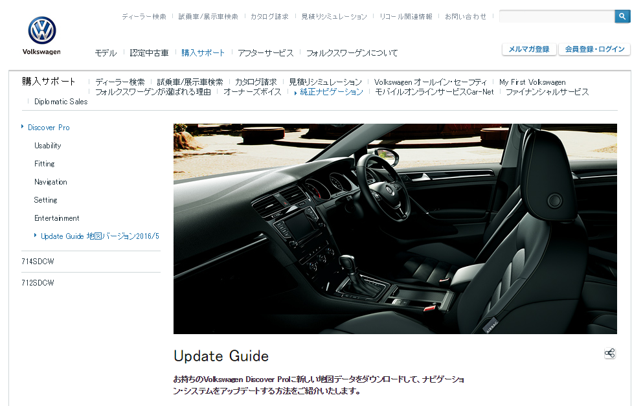
Task: Click the search magnifier button
Action: click(x=622, y=16)
